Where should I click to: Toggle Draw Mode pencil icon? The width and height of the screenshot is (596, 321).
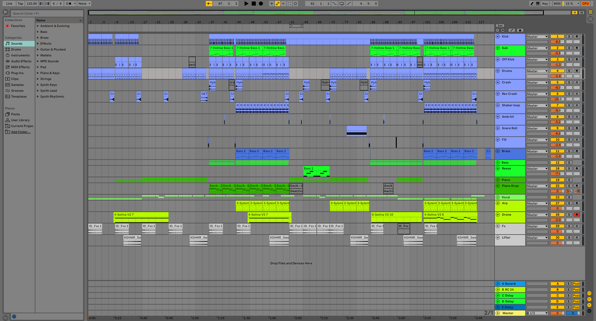tap(532, 4)
